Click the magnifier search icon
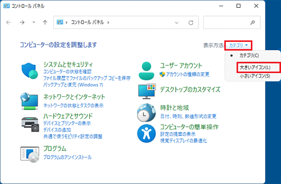The height and width of the screenshot is (184, 281). 252,22
